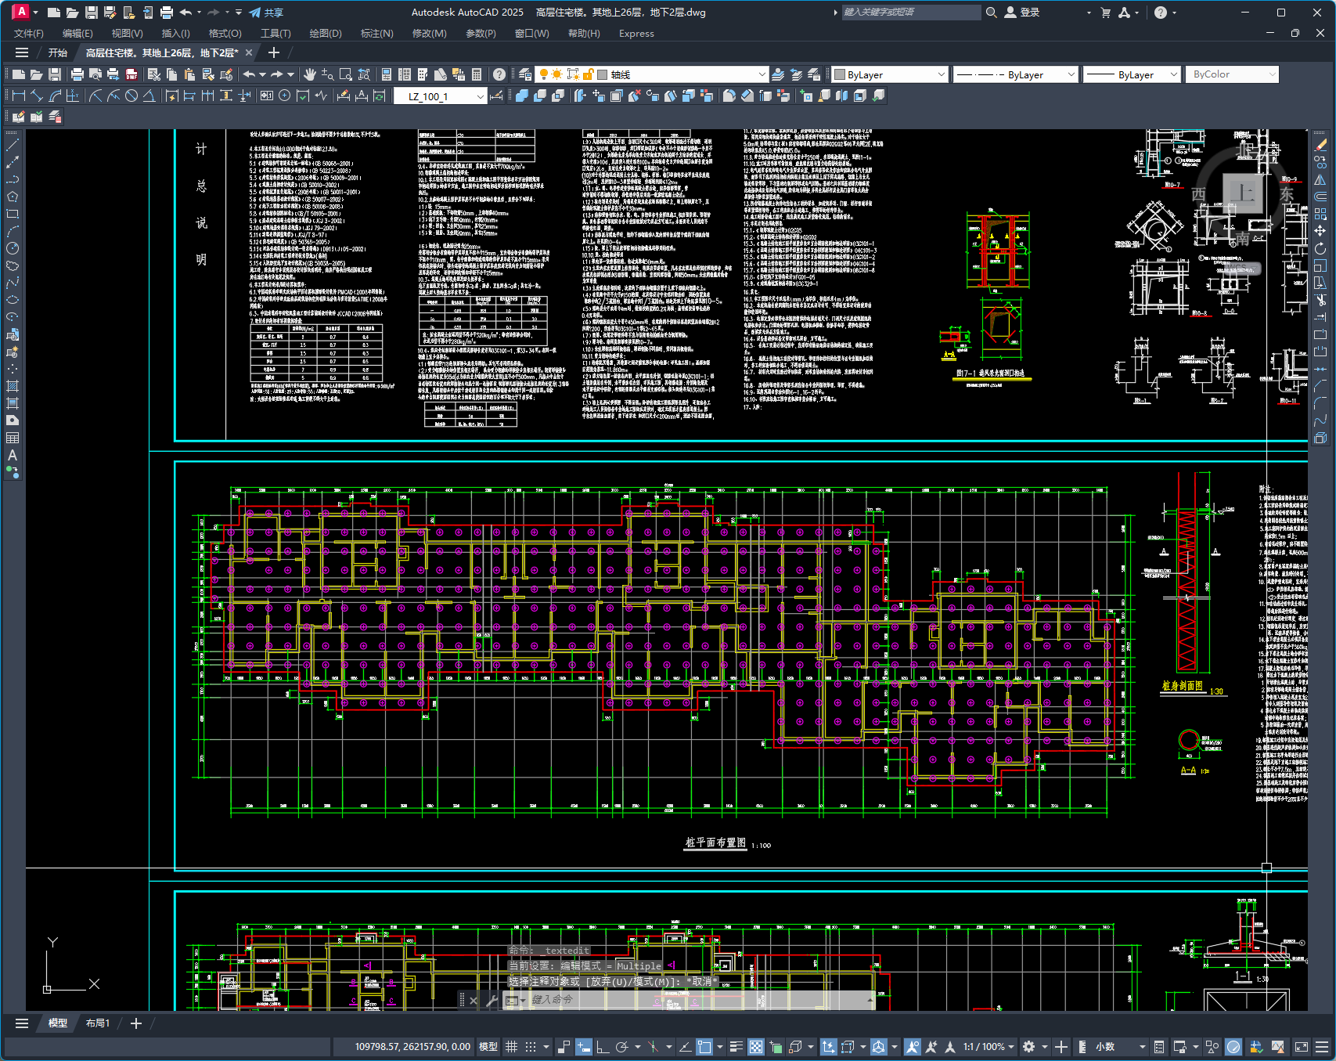Select the Pan hand tool
Image resolution: width=1336 pixels, height=1061 pixels.
pos(310,74)
